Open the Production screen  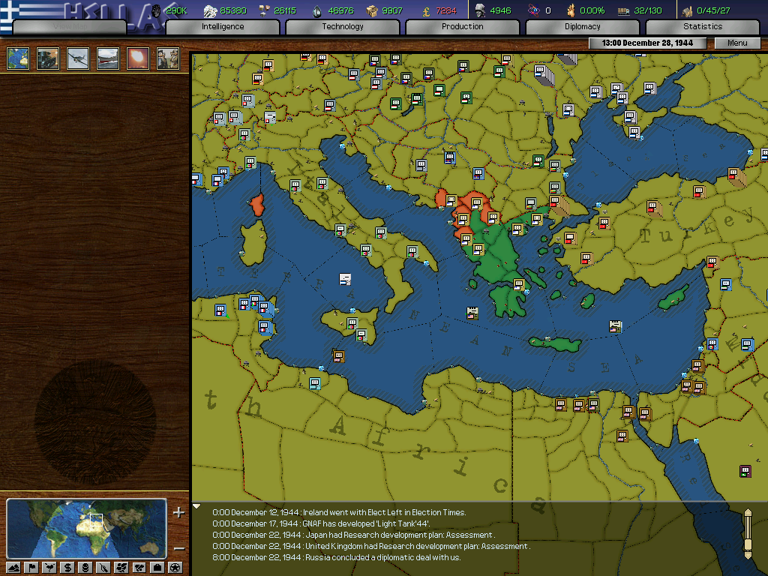click(x=462, y=26)
